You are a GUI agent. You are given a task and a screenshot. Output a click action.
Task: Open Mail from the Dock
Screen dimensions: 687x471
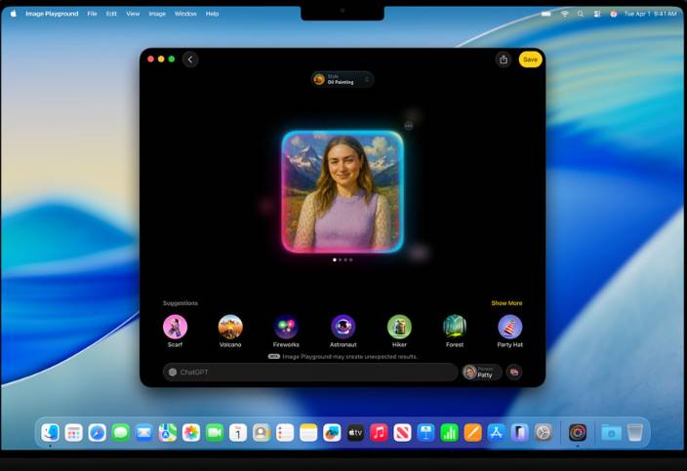point(144,433)
